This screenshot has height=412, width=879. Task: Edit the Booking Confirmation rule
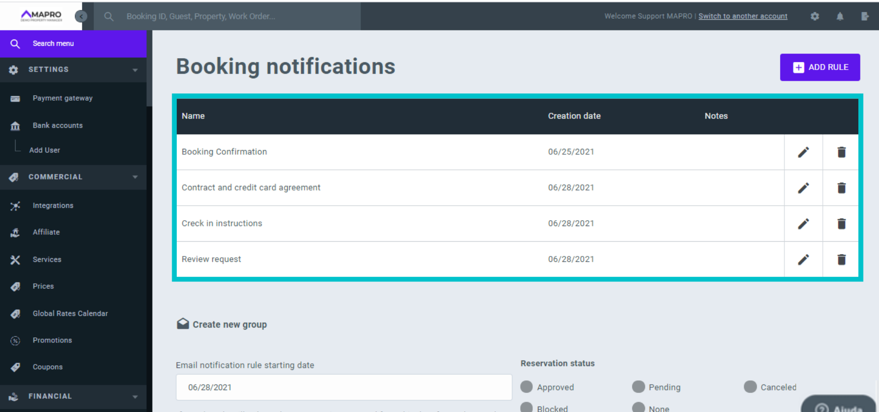pos(803,152)
